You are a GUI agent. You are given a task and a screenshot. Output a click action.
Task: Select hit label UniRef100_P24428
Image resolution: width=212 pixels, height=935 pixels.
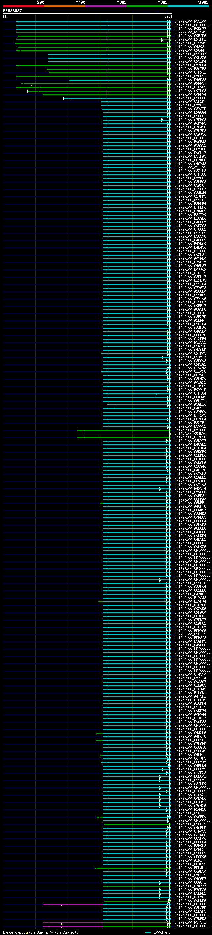point(190,809)
